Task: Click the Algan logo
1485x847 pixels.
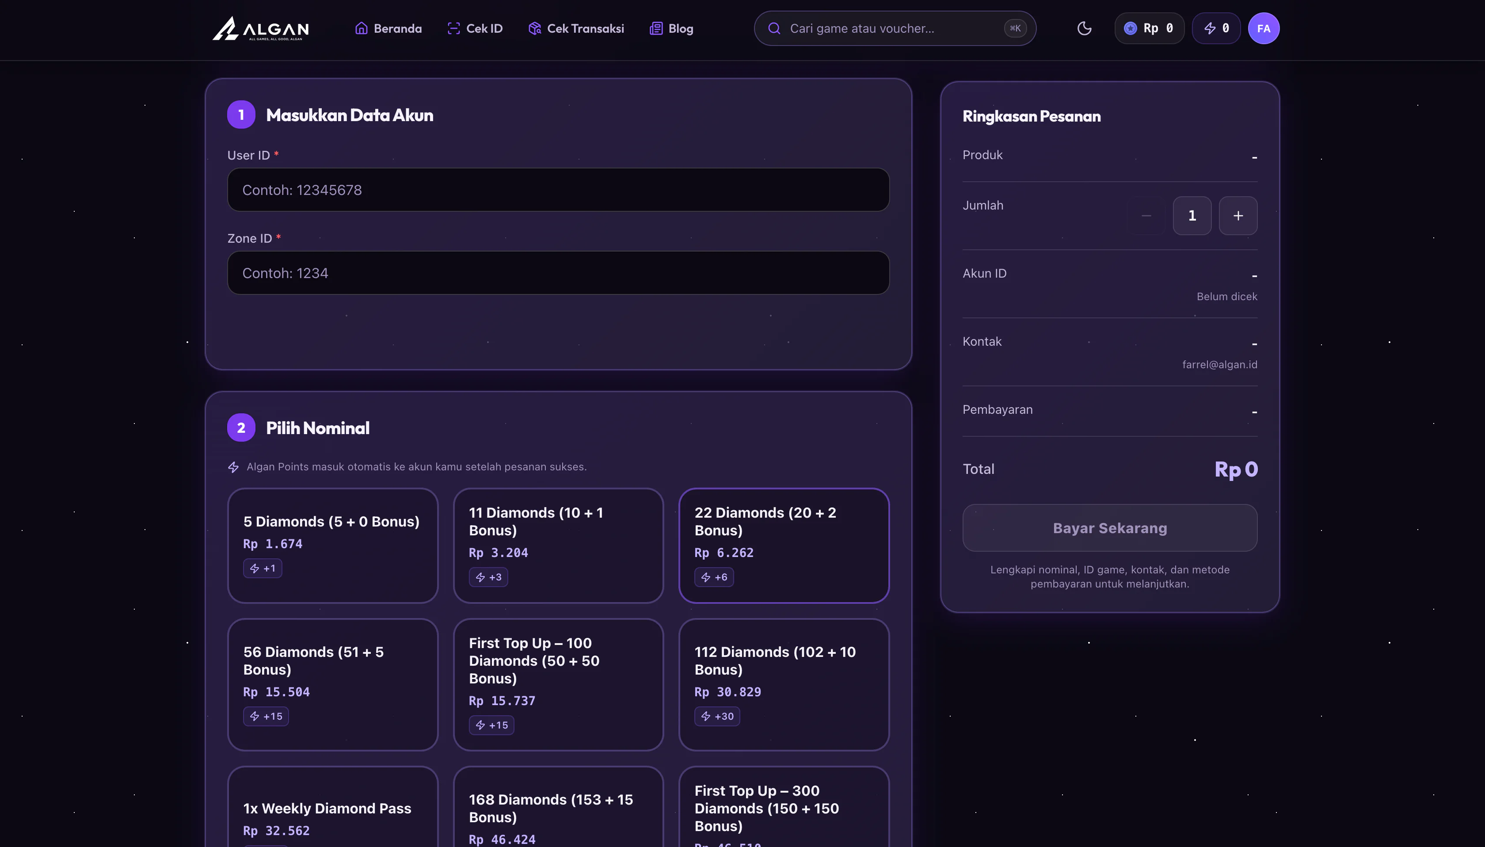Action: pos(260,28)
